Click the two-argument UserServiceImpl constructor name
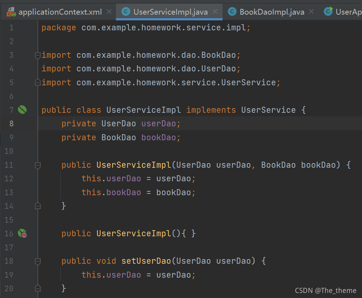Screen dimensions: 362x298 coord(134,165)
